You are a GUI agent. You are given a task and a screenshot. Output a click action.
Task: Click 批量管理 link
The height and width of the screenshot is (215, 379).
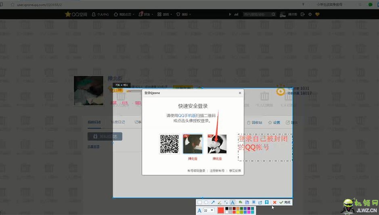click(94, 147)
